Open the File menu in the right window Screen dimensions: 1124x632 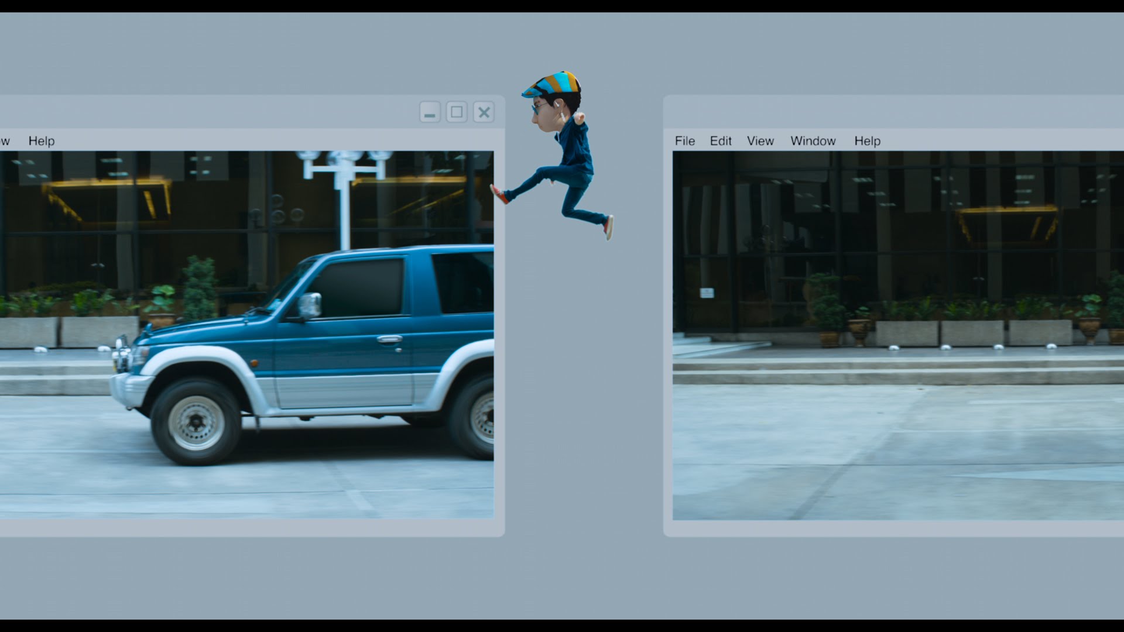684,141
